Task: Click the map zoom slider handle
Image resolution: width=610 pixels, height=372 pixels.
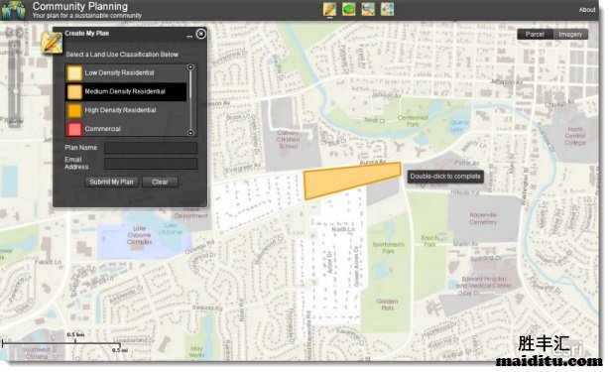Action: tap(15, 91)
